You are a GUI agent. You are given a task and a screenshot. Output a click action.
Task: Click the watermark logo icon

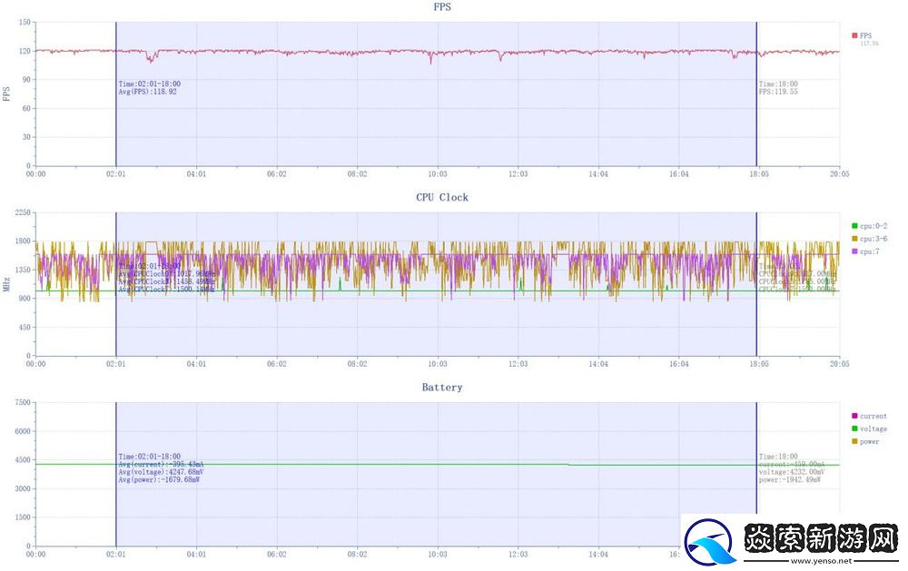point(712,543)
